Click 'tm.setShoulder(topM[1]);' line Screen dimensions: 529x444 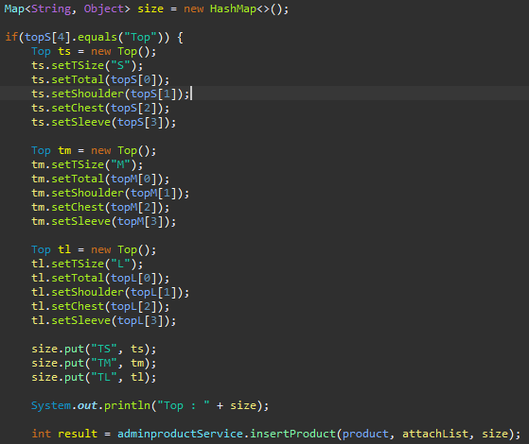[111, 193]
